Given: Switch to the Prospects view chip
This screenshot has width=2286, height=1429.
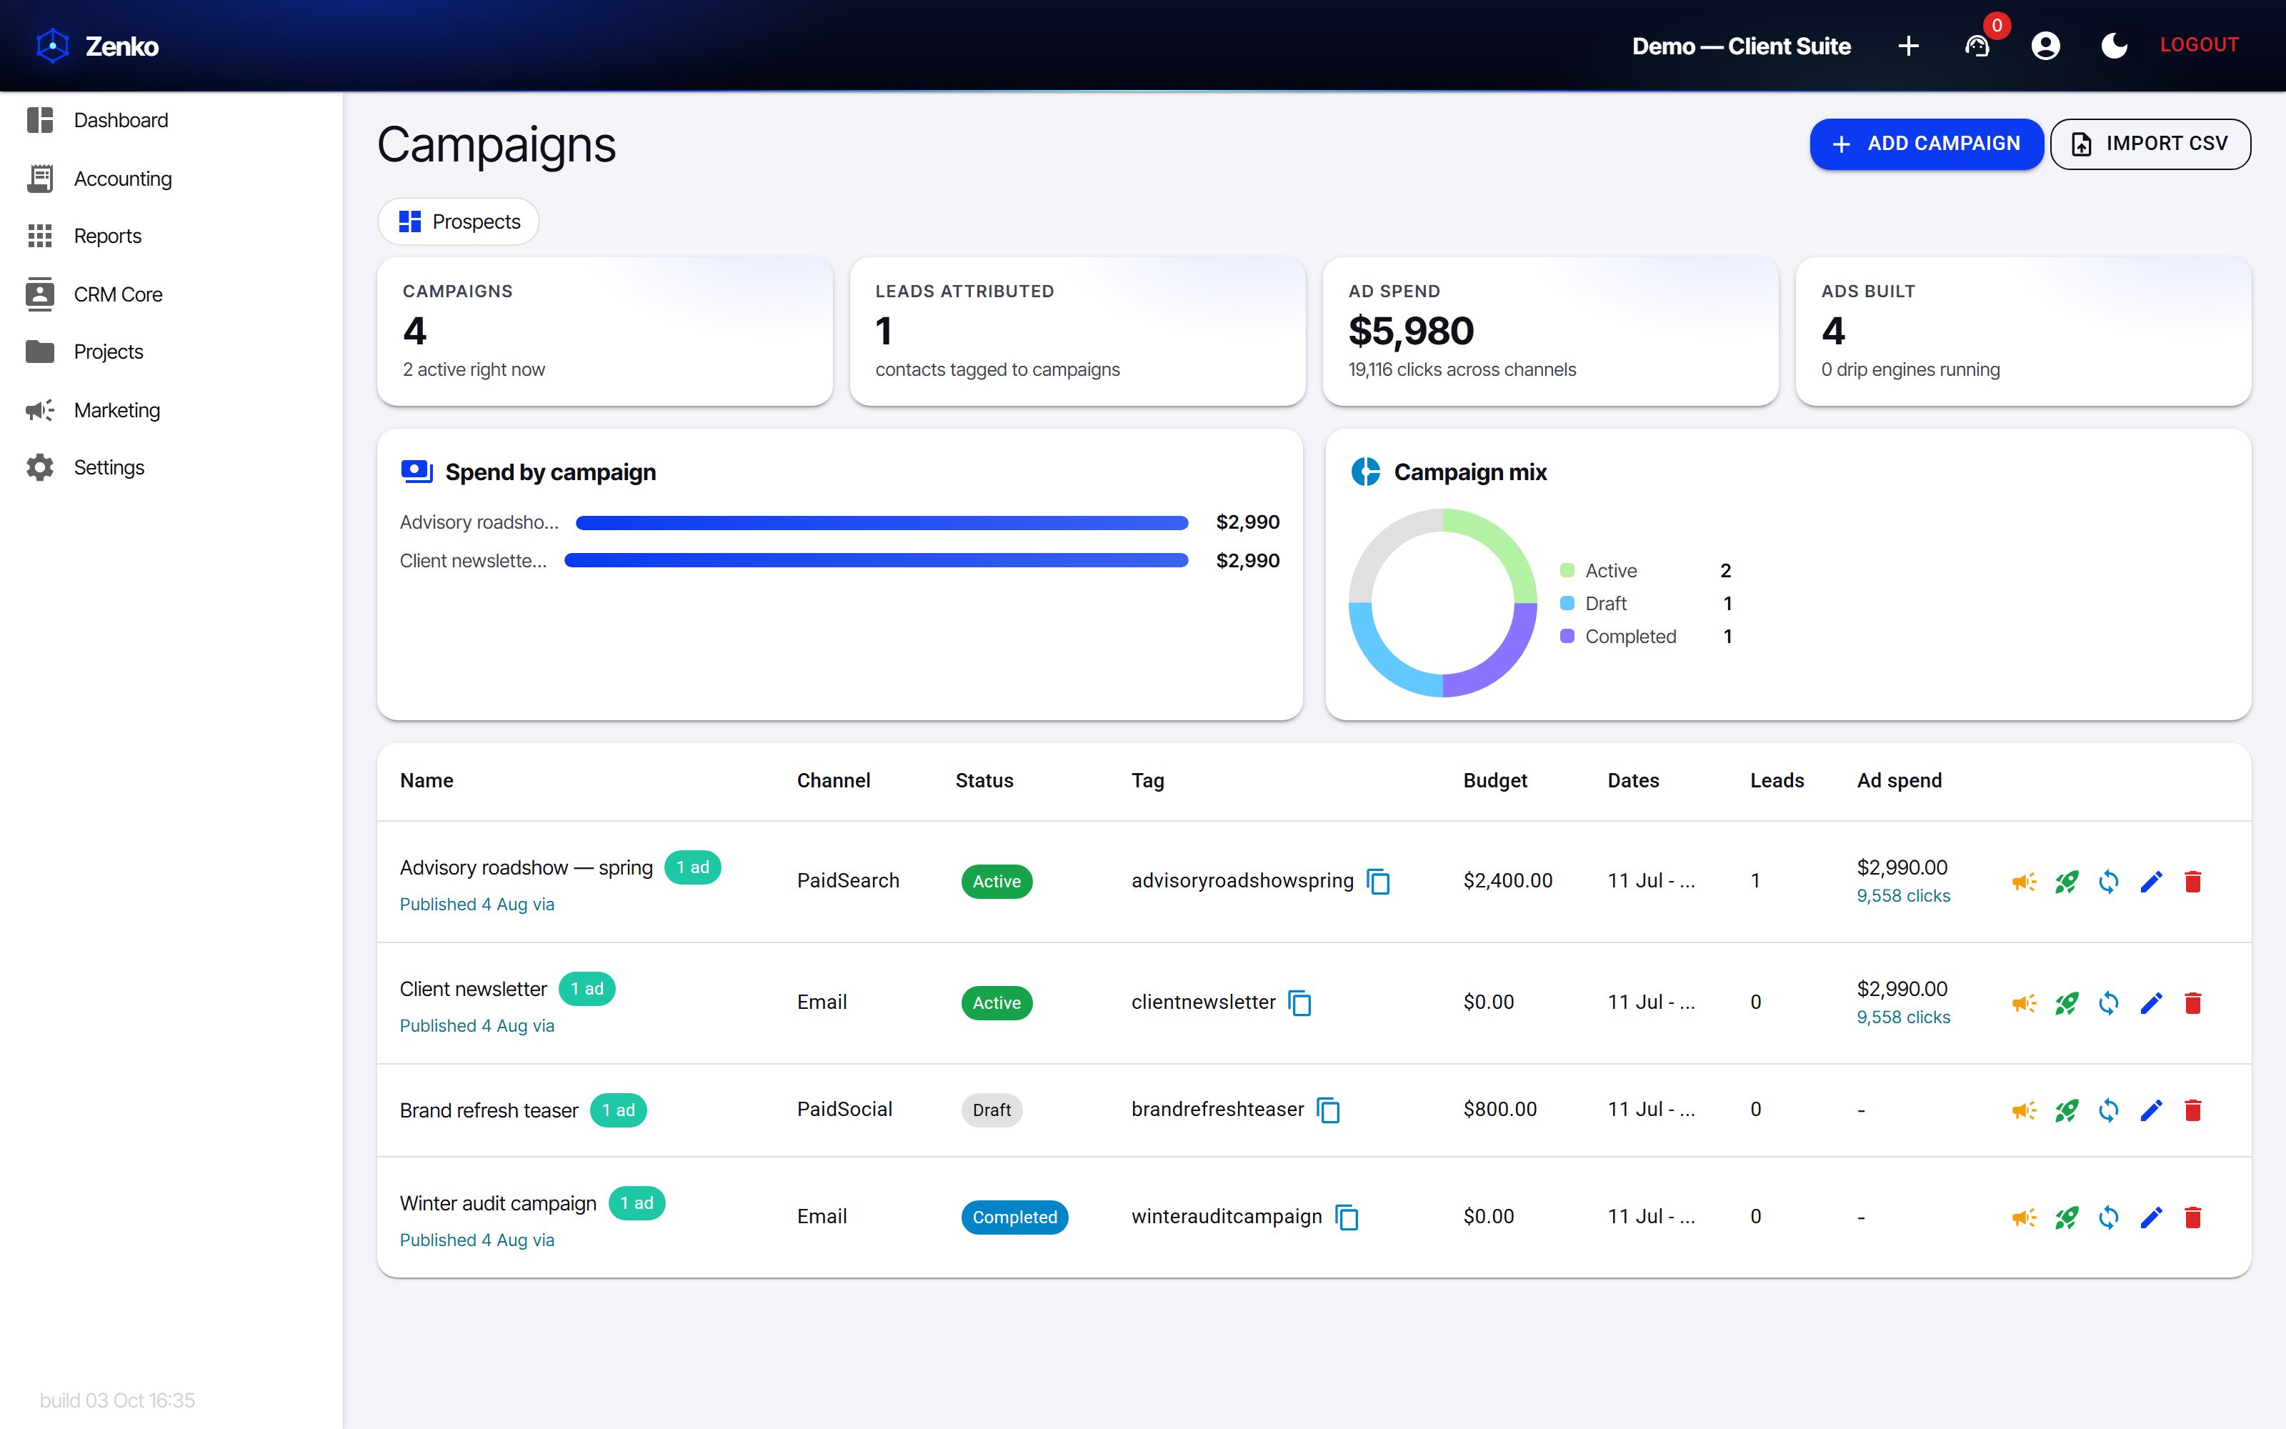Looking at the screenshot, I should [x=458, y=221].
